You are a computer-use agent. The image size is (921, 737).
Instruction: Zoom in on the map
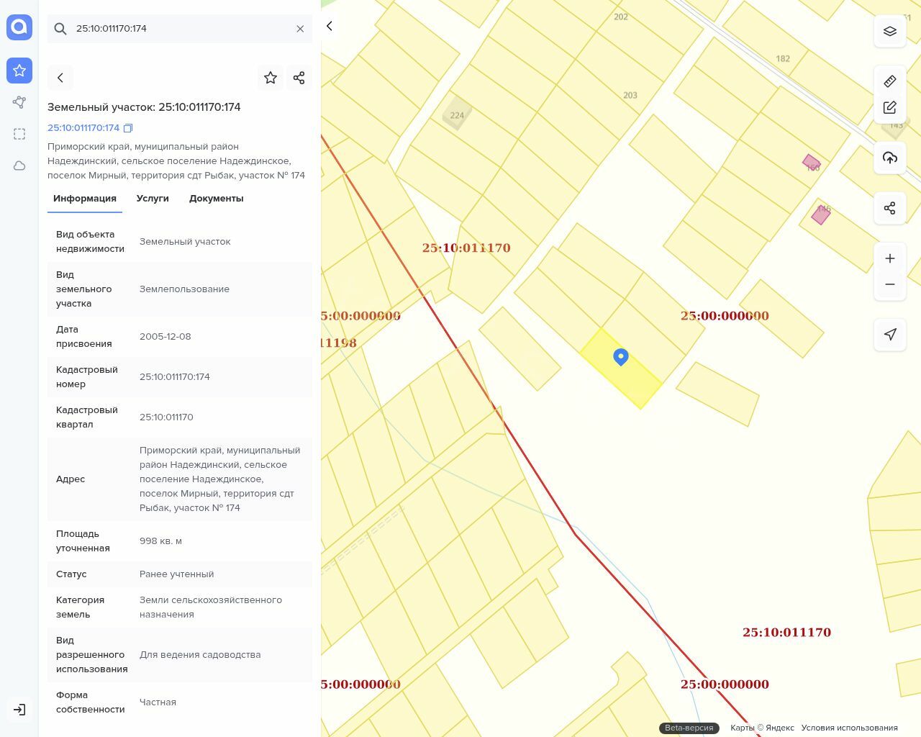889,258
